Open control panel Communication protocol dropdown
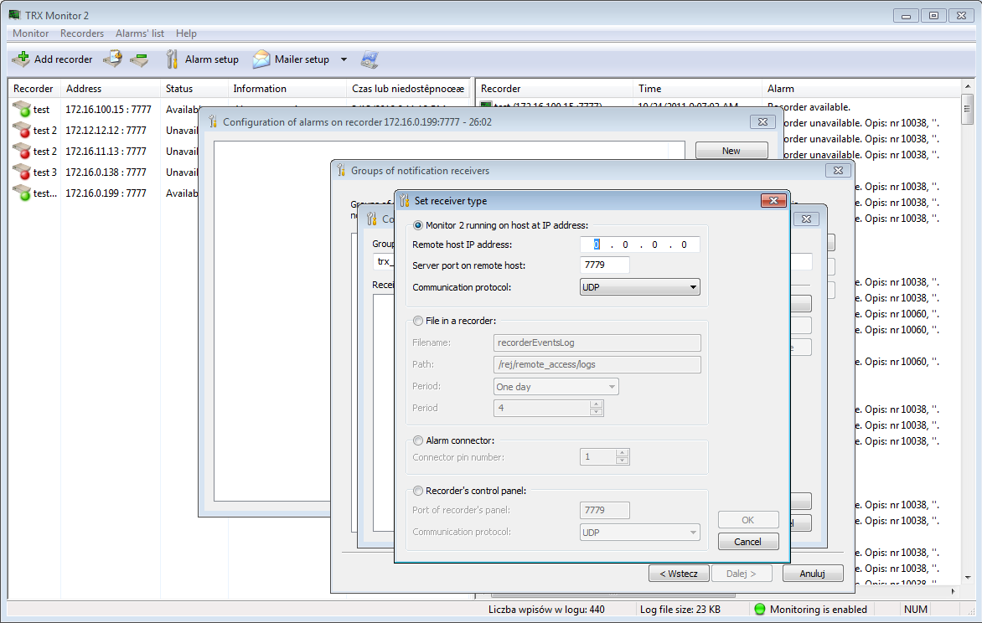The width and height of the screenshot is (982, 623). click(639, 533)
